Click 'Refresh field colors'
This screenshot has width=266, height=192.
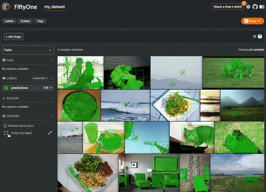pyautogui.click(x=21, y=126)
